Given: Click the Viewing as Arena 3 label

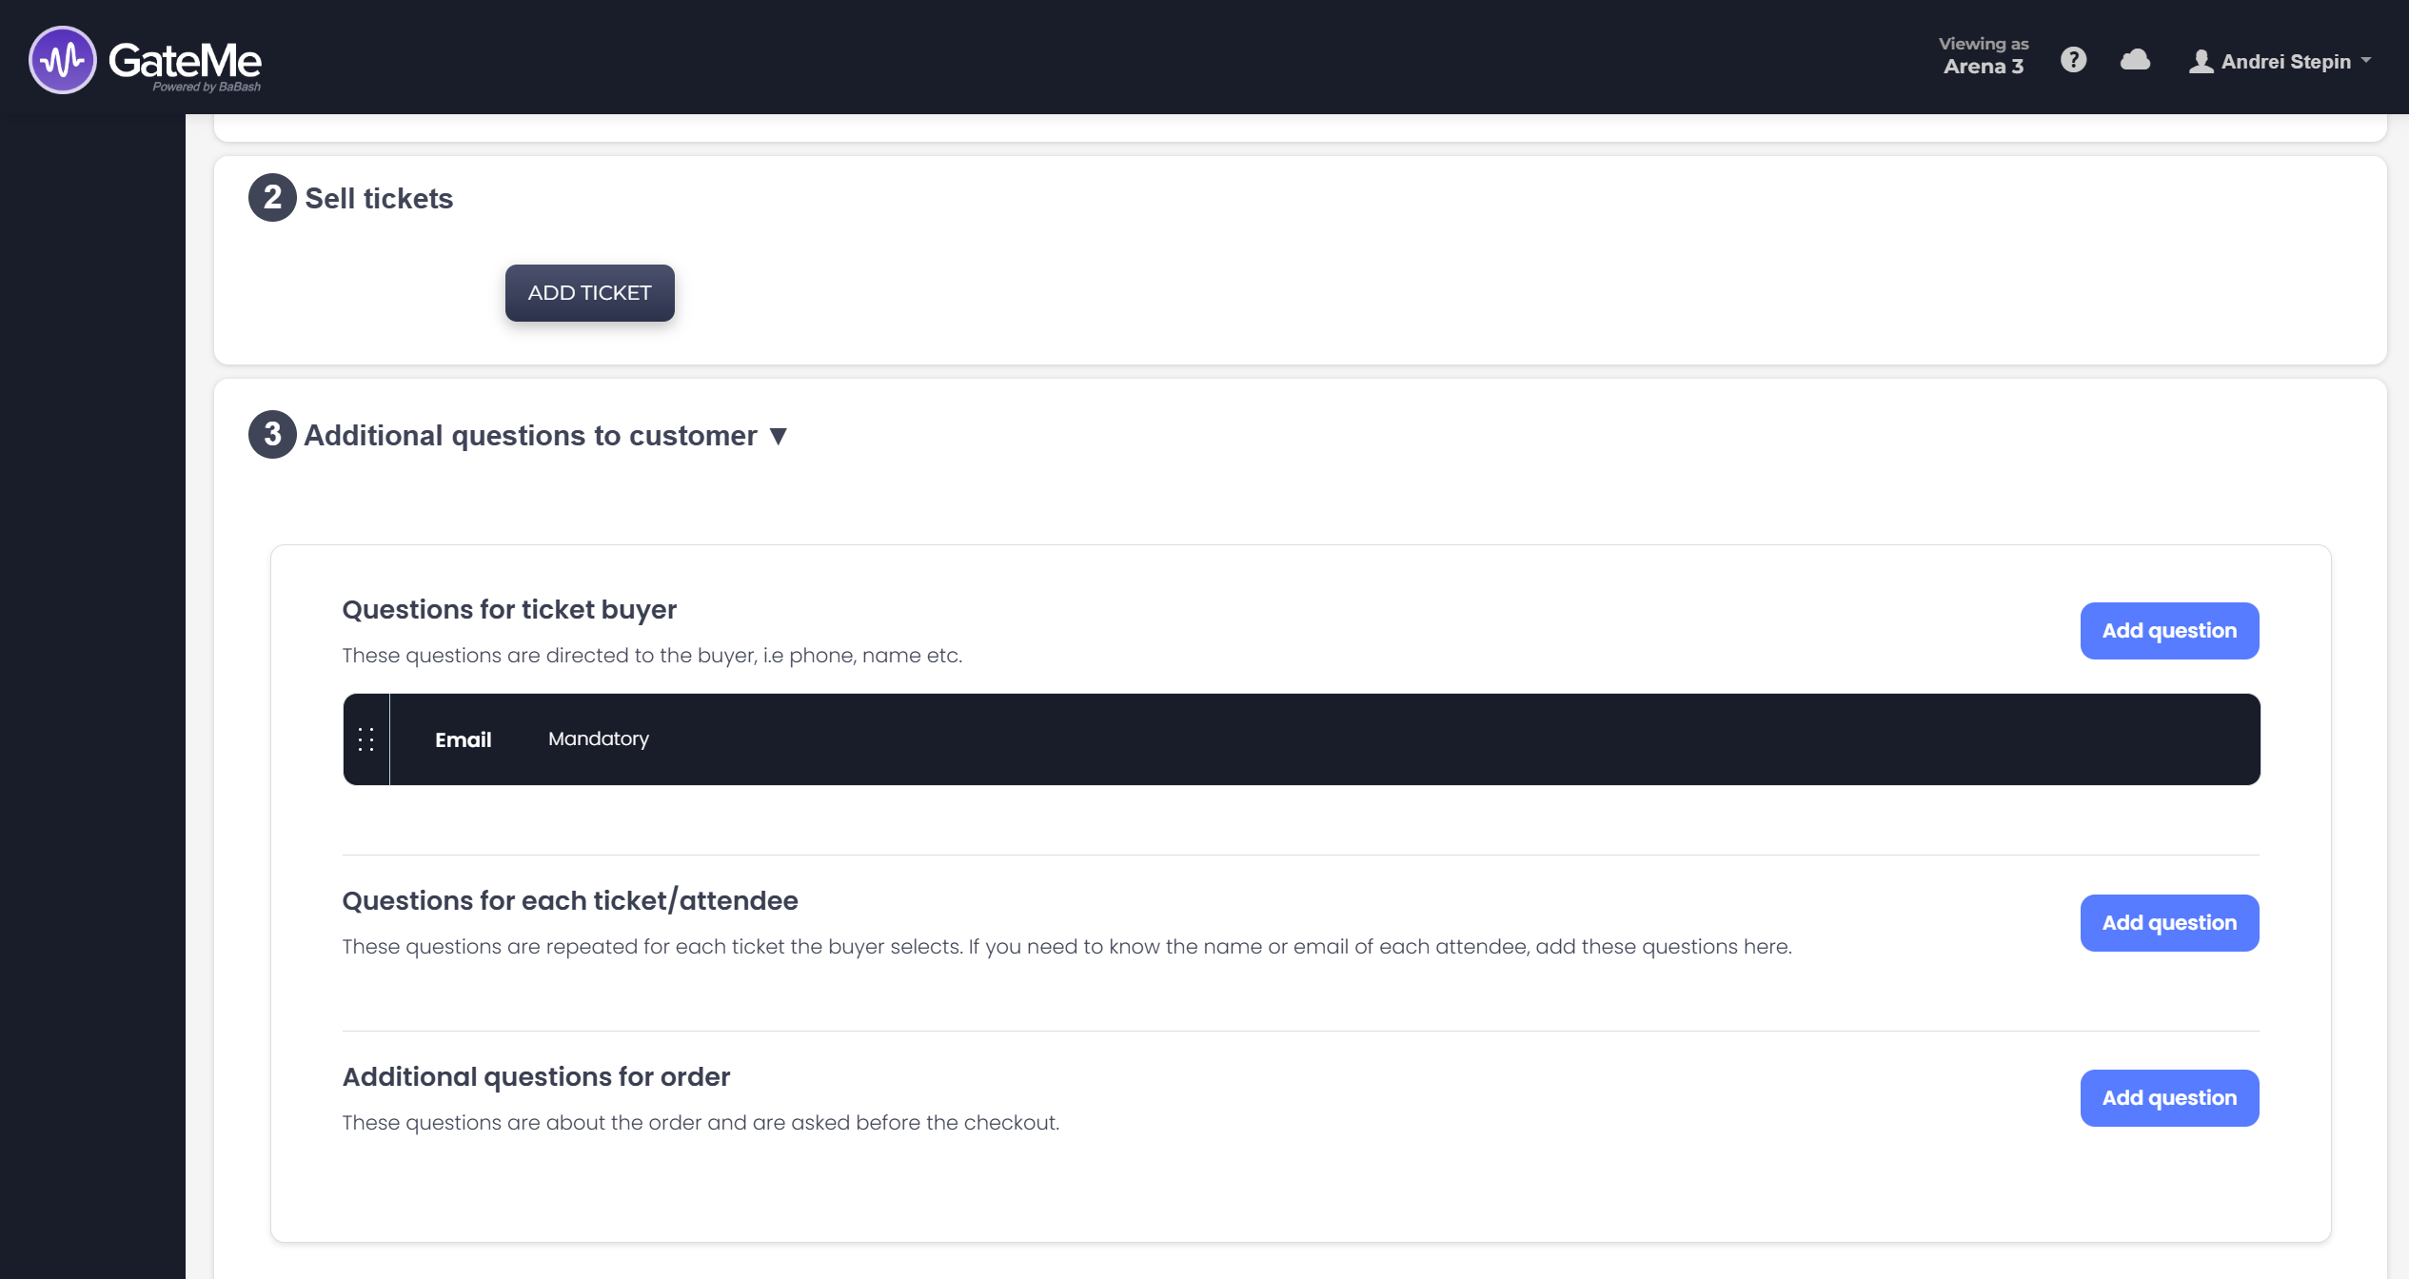Looking at the screenshot, I should pyautogui.click(x=1984, y=56).
